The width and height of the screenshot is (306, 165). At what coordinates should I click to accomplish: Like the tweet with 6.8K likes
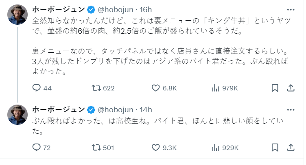click(155, 88)
